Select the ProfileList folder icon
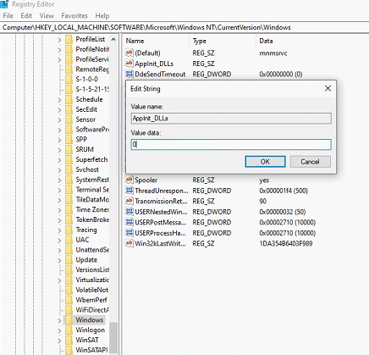369x355 pixels. 69,39
